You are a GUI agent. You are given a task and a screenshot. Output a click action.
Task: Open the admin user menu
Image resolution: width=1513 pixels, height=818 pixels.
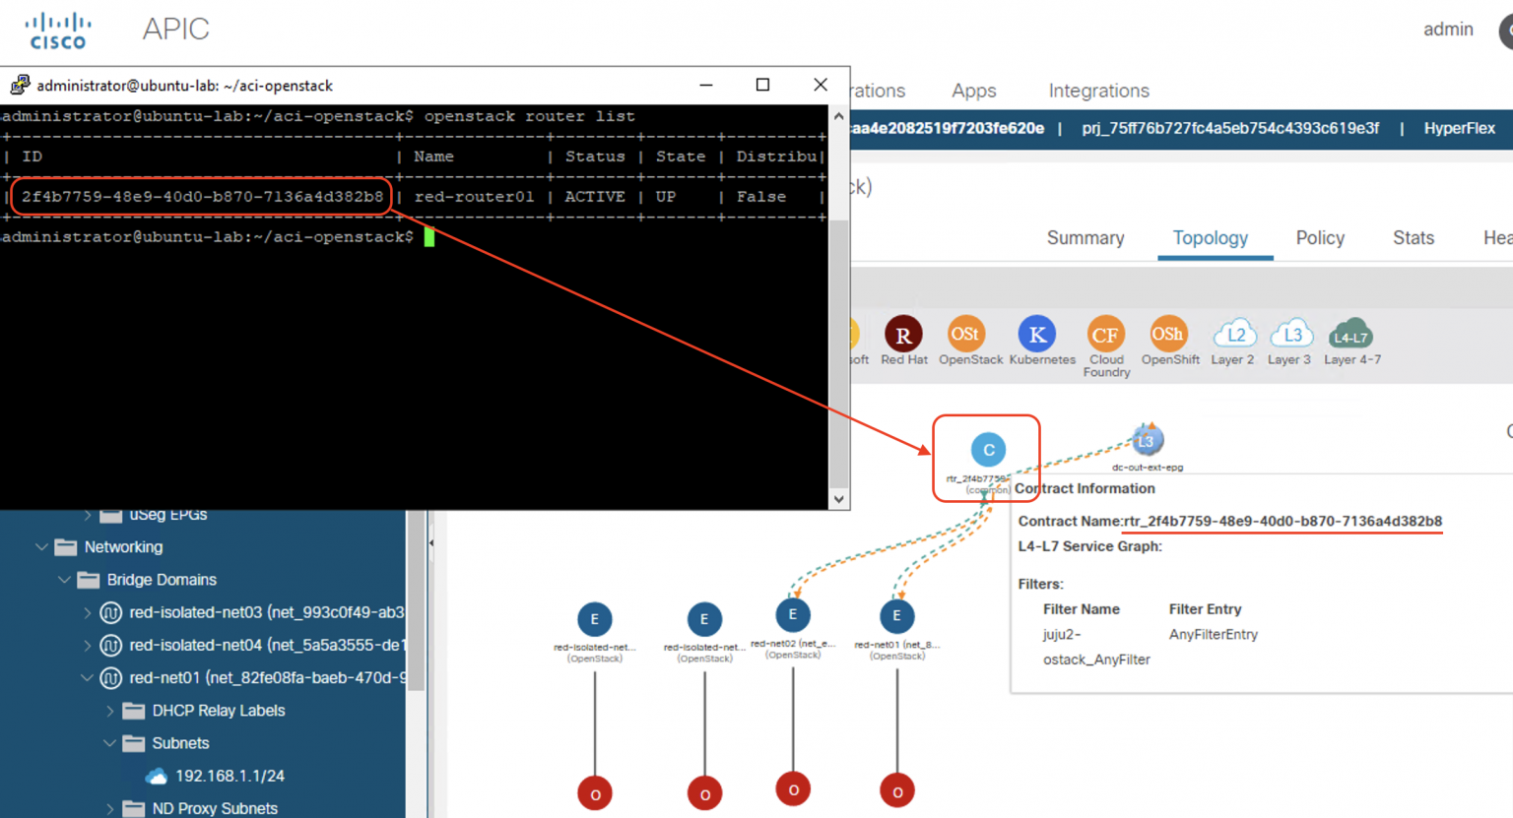1448,30
